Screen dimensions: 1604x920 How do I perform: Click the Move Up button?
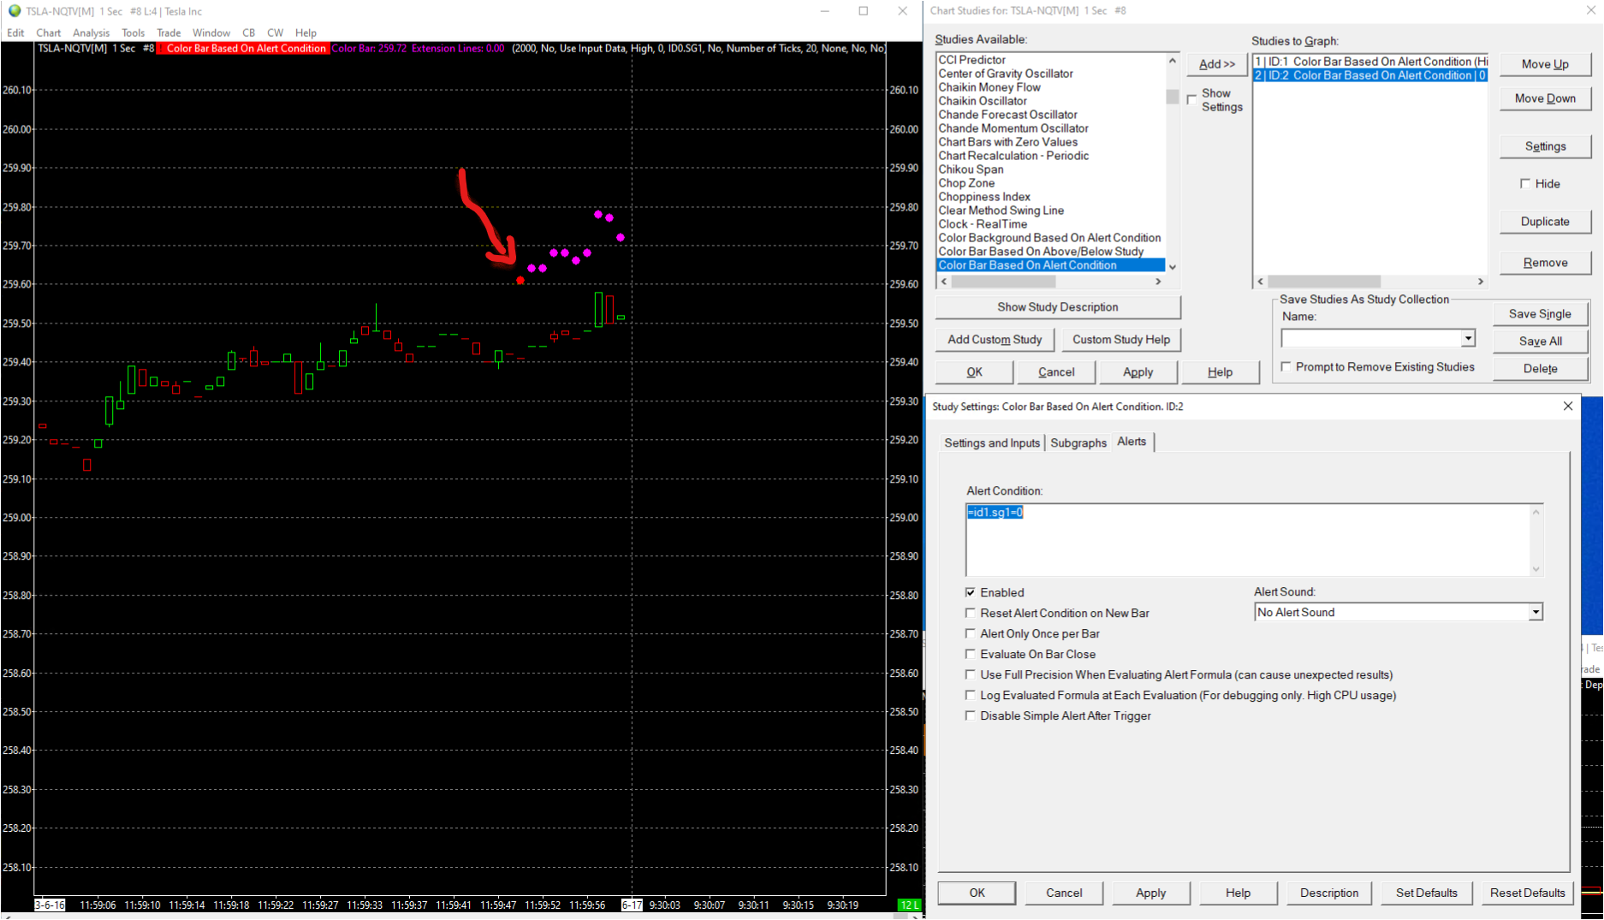(x=1545, y=64)
